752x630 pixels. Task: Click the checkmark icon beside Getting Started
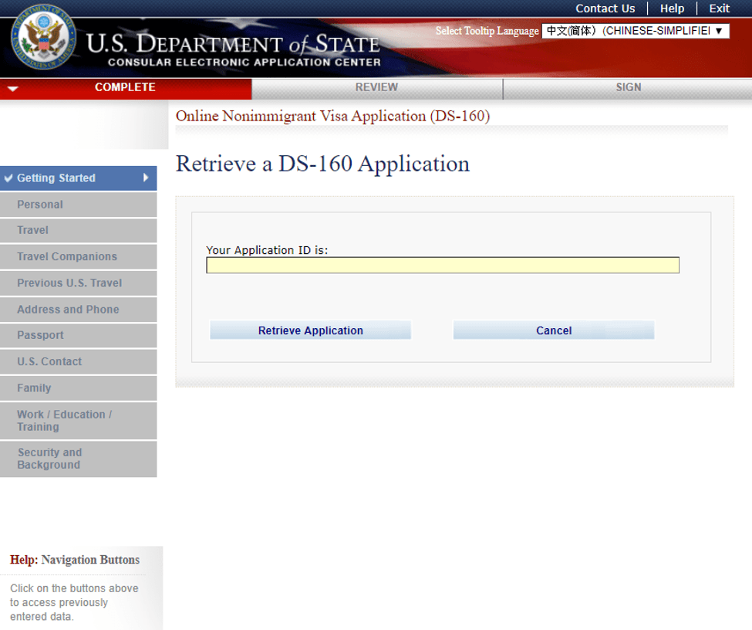click(8, 178)
